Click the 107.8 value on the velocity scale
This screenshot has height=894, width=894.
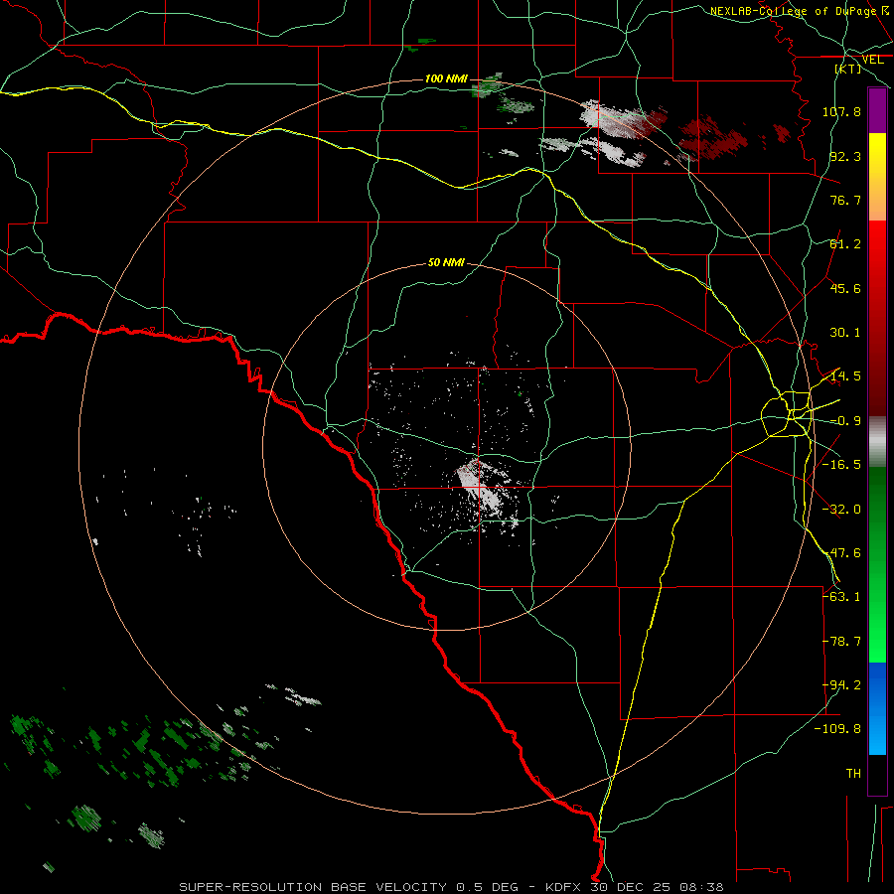pyautogui.click(x=841, y=111)
